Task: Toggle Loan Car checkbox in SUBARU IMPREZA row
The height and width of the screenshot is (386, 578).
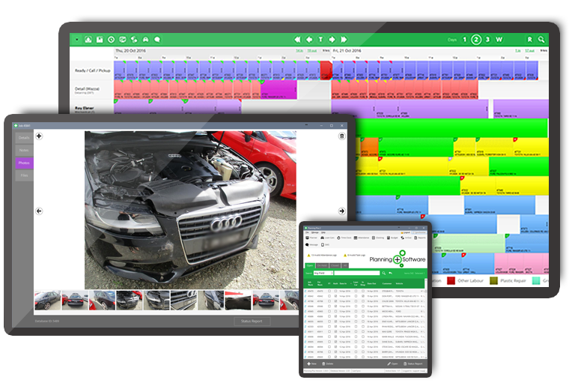Action: (356, 342)
